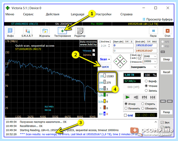Switch to the Тестирование scan view
The width and height of the screenshot is (178, 141).
[x=62, y=32]
